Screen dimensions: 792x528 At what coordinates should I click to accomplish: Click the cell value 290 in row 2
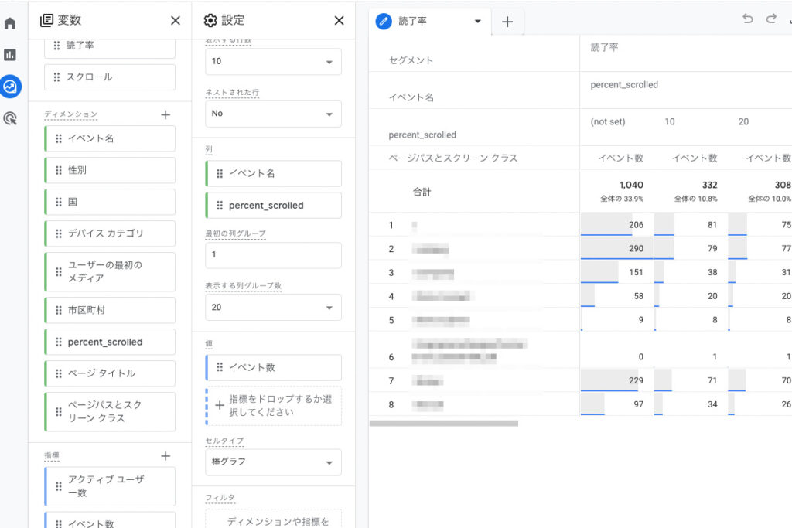pos(636,248)
